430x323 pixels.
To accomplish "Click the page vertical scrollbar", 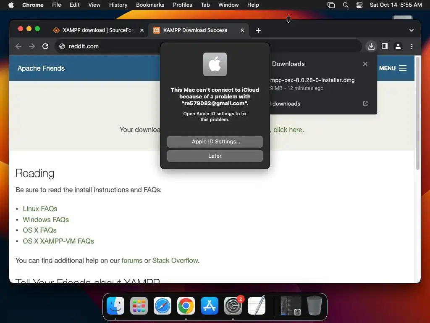I will click(417, 113).
